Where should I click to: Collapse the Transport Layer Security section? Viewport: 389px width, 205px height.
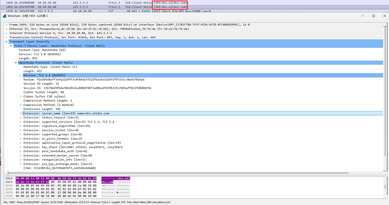pyautogui.click(x=6, y=42)
